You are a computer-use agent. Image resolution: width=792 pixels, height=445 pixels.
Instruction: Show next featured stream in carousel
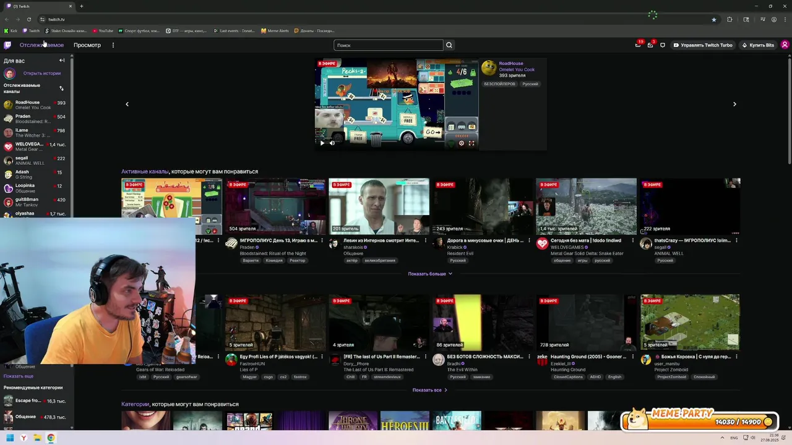click(x=734, y=104)
